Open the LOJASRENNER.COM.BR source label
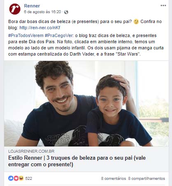The height and width of the screenshot is (186, 172). 31,151
